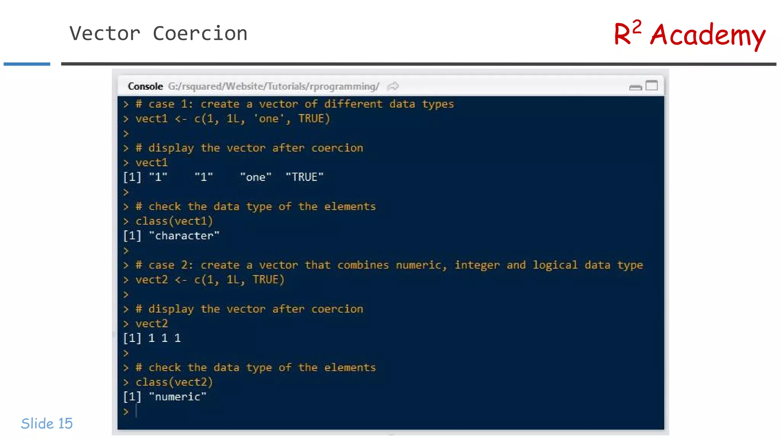The image size is (781, 439).
Task: Click the "character" output line
Action: pos(171,236)
